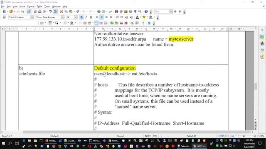Toggle Italic formatting
Screen dimensions: 266x149
(86, 17)
